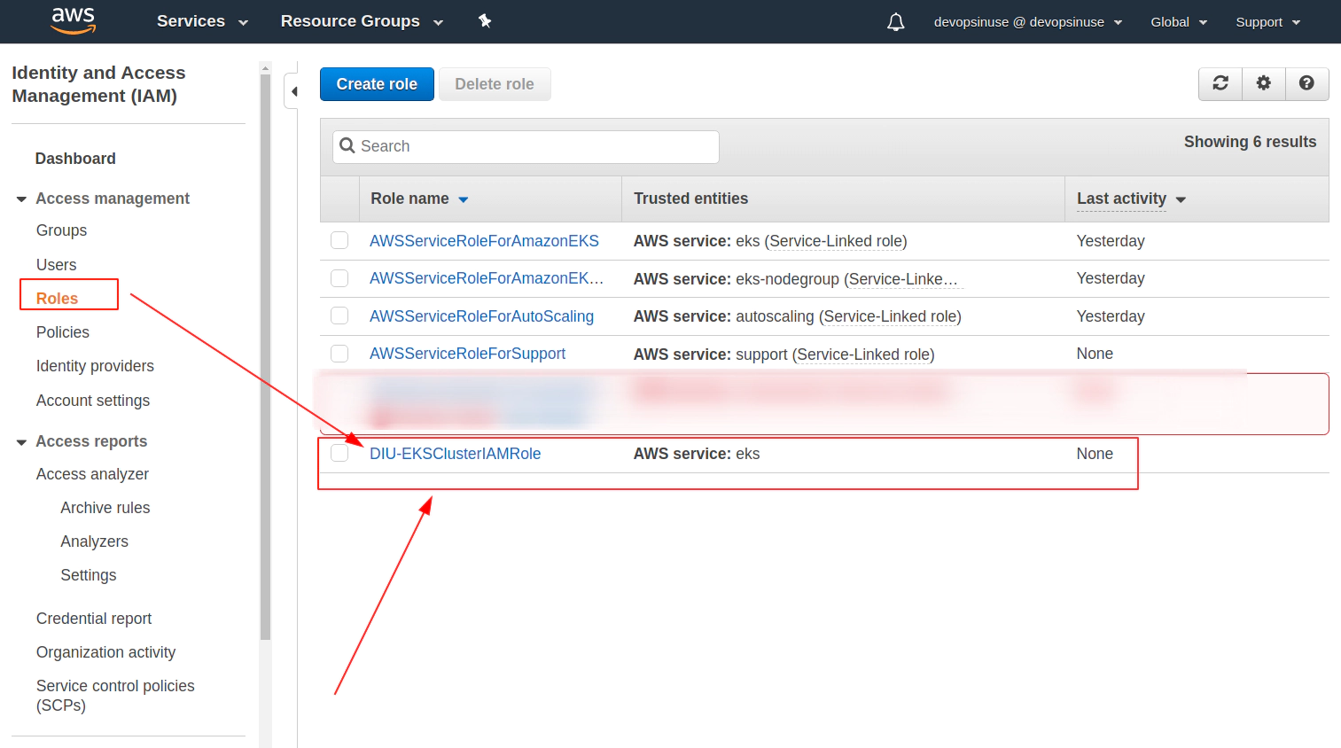Image resolution: width=1341 pixels, height=748 pixels.
Task: Open Users in sidebar
Action: click(x=56, y=265)
